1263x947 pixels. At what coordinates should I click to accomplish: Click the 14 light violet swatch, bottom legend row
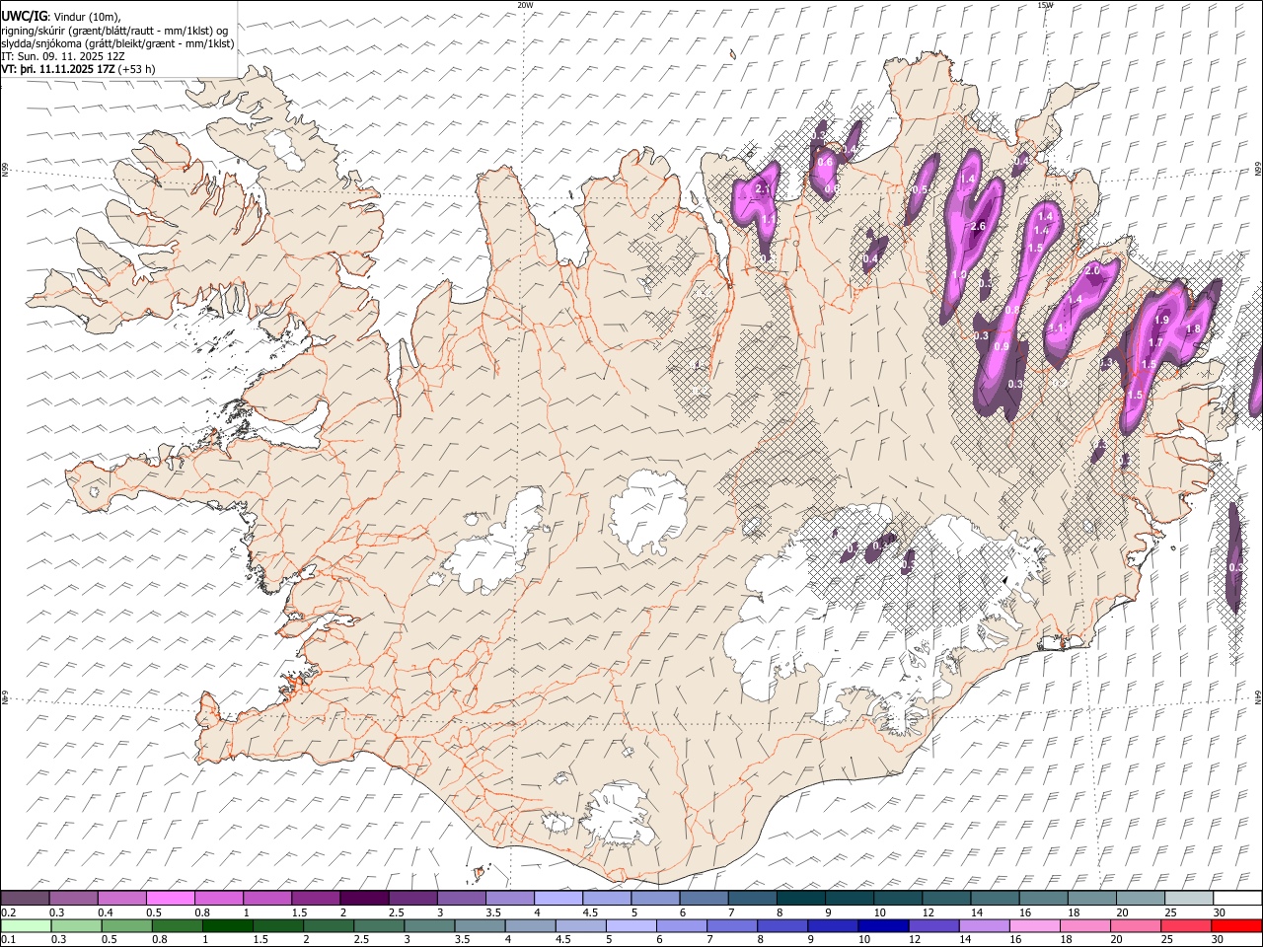pyautogui.click(x=985, y=926)
